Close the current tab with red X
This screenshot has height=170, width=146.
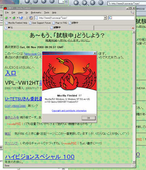133,28
